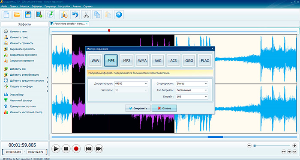The image size is (300, 160).
Task: Click the extract audio from video icon
Action: [x=39, y=15]
